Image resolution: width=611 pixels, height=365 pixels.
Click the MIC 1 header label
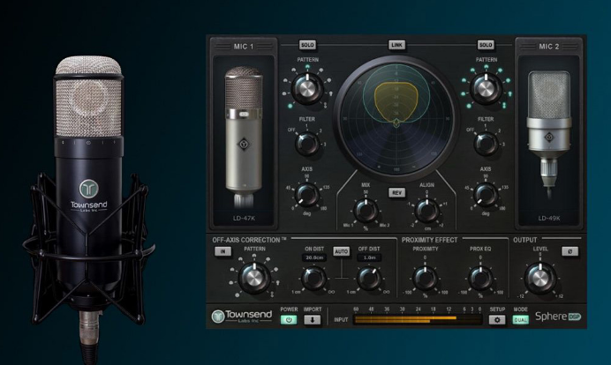point(244,47)
